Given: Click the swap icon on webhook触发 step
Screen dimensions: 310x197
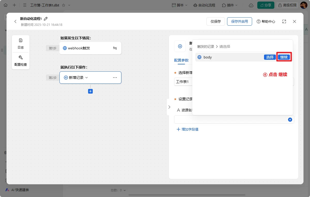Looking at the screenshot, I should [115, 48].
